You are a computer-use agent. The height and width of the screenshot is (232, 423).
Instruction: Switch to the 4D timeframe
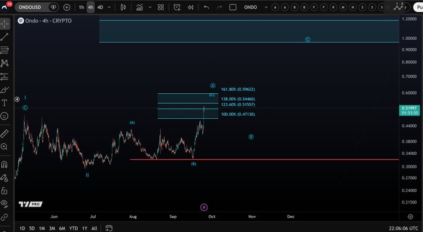point(100,7)
